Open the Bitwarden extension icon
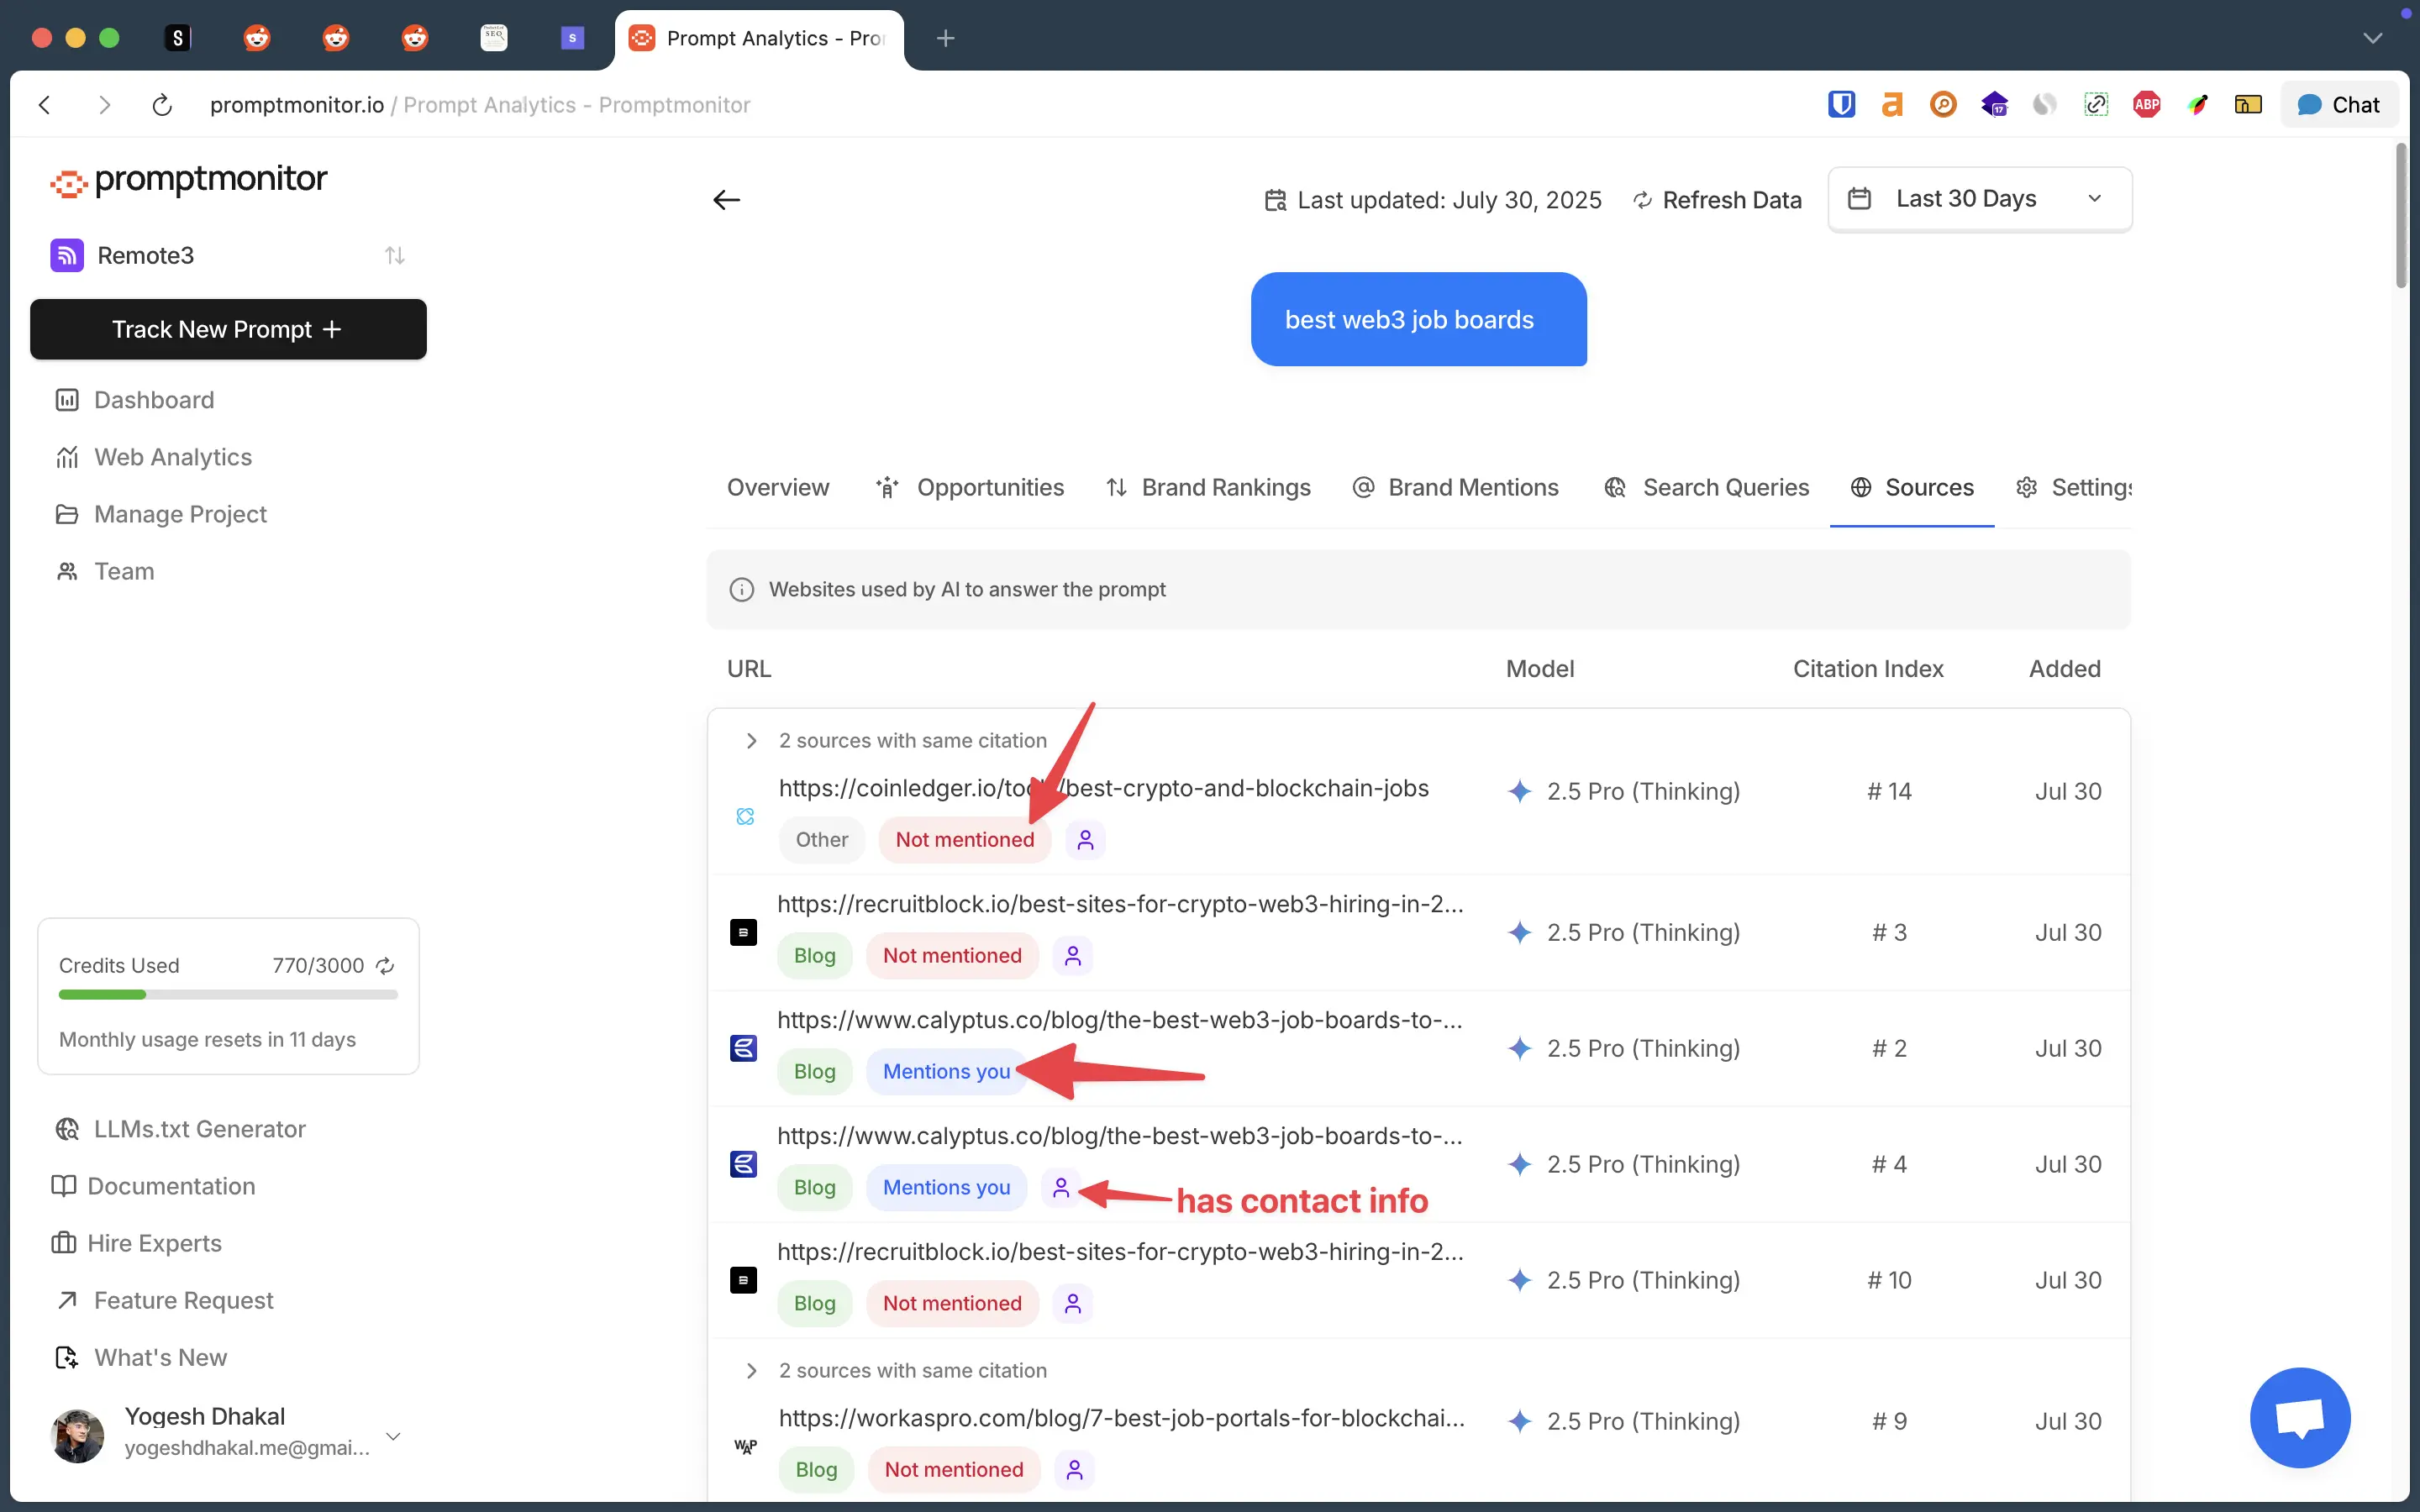 coord(1841,104)
